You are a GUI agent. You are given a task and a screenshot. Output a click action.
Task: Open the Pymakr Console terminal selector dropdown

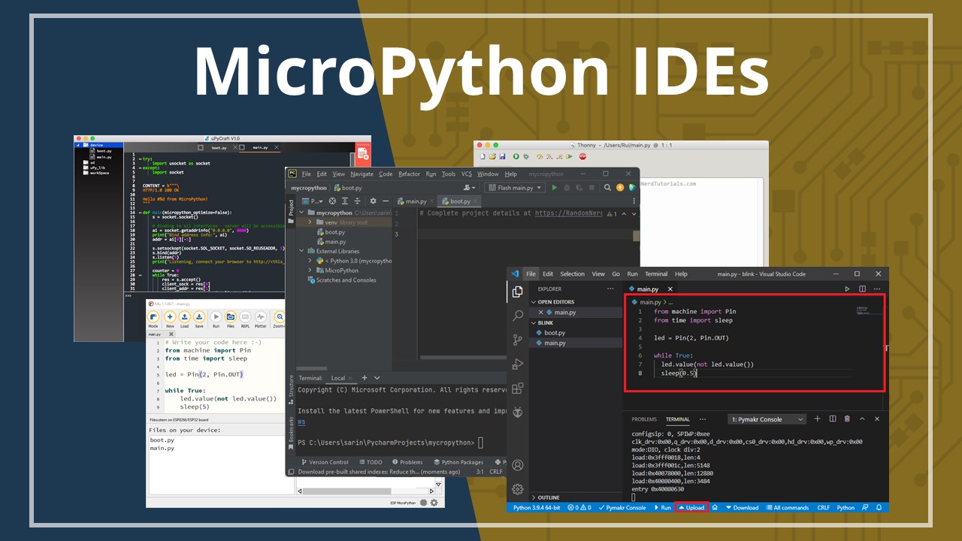(x=800, y=419)
